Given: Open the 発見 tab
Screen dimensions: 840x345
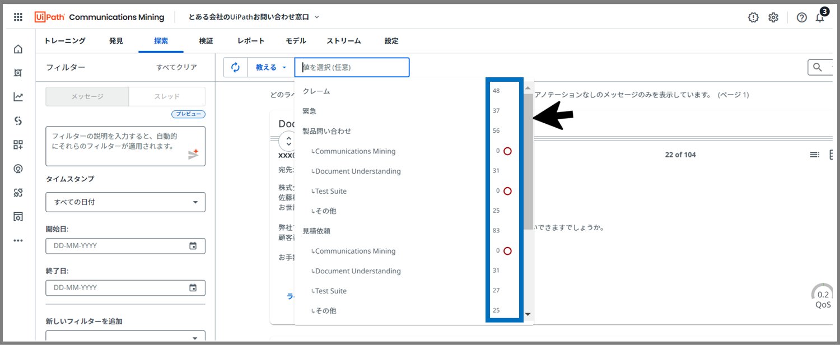Looking at the screenshot, I should click(x=116, y=41).
